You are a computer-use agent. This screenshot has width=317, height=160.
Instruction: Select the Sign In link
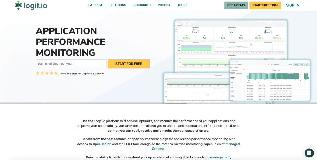tap(292, 5)
